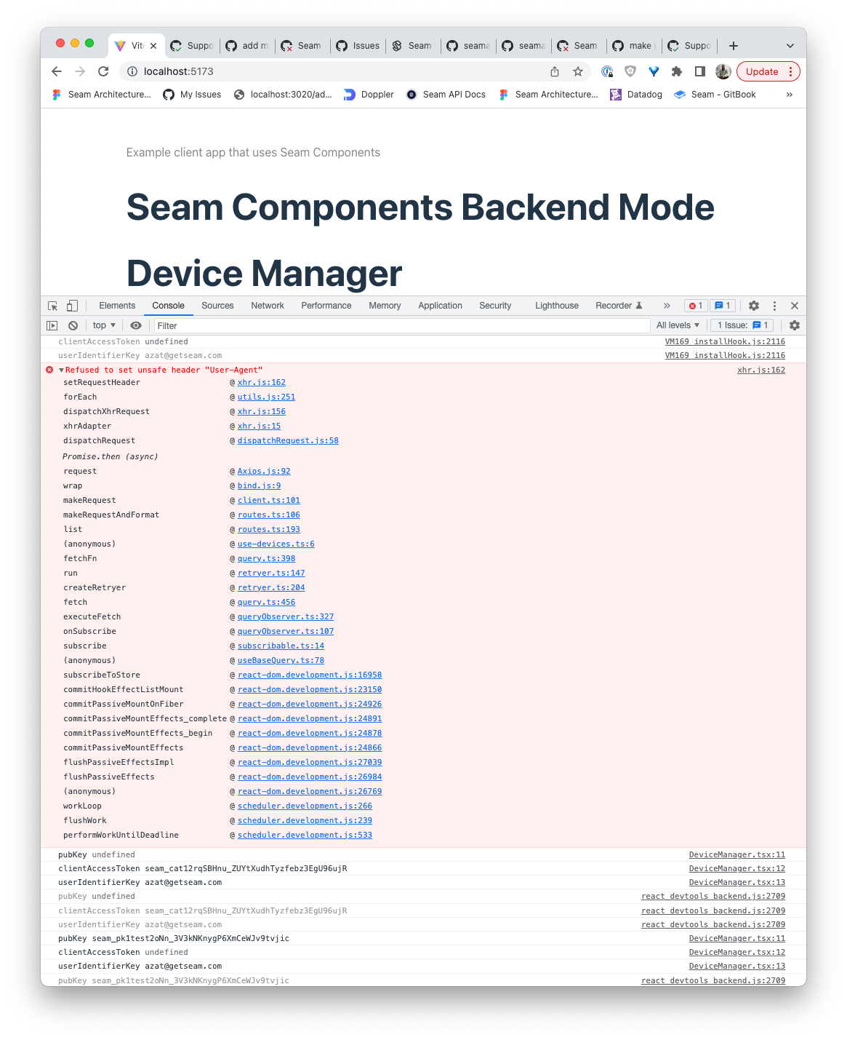Create live expression eye icon

tap(136, 325)
